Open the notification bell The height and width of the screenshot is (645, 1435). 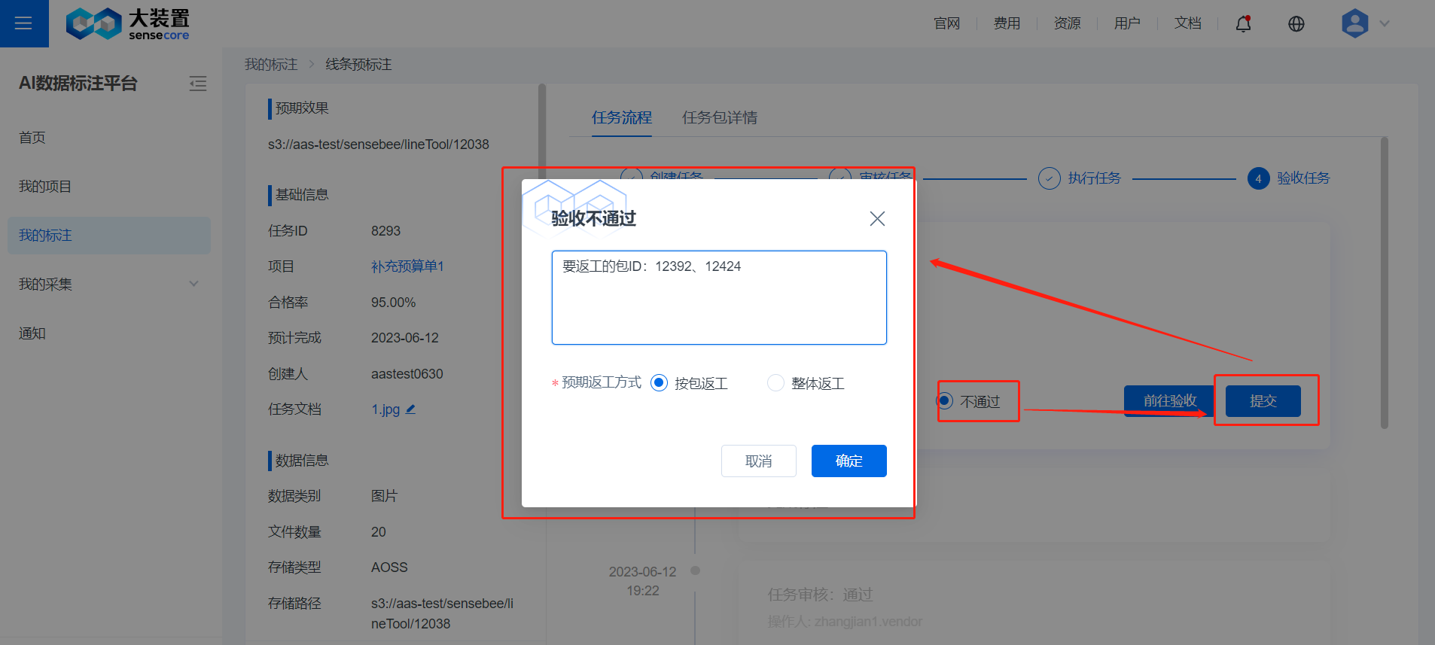(1244, 23)
